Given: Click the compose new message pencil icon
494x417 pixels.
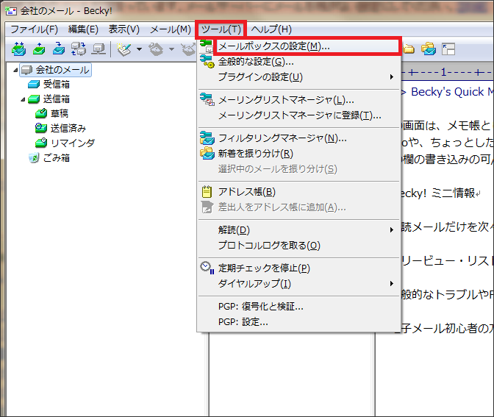Looking at the screenshot, I should coord(124,49).
